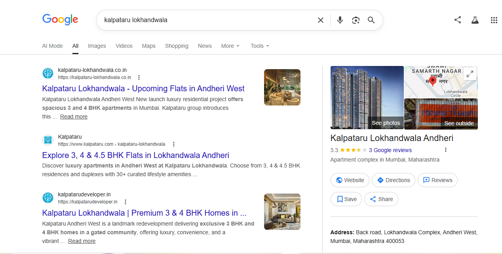Click into the search input field
502x254 pixels.
point(206,20)
